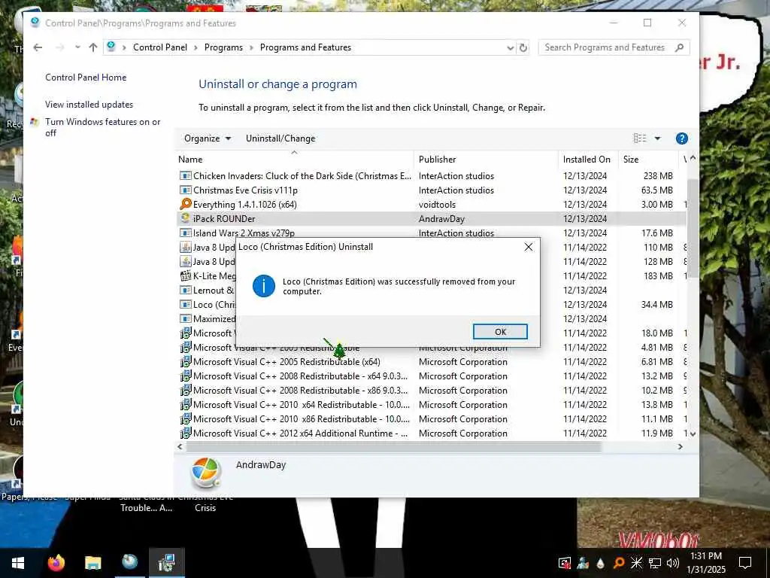Click Programs and Features breadcrumb item
Viewport: 770px width, 578px height.
[305, 47]
